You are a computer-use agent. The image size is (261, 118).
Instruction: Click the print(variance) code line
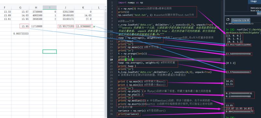[x=128, y=114]
